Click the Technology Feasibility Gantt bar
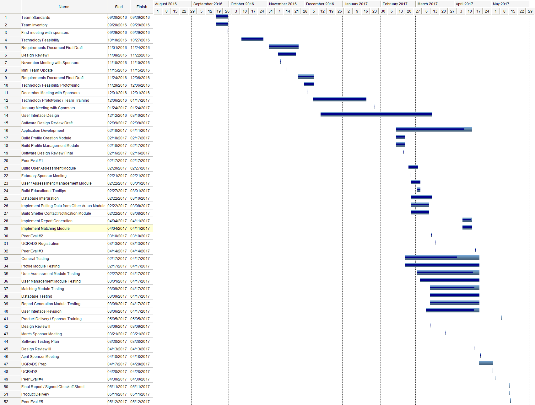Image resolution: width=535 pixels, height=405 pixels. tap(252, 39)
